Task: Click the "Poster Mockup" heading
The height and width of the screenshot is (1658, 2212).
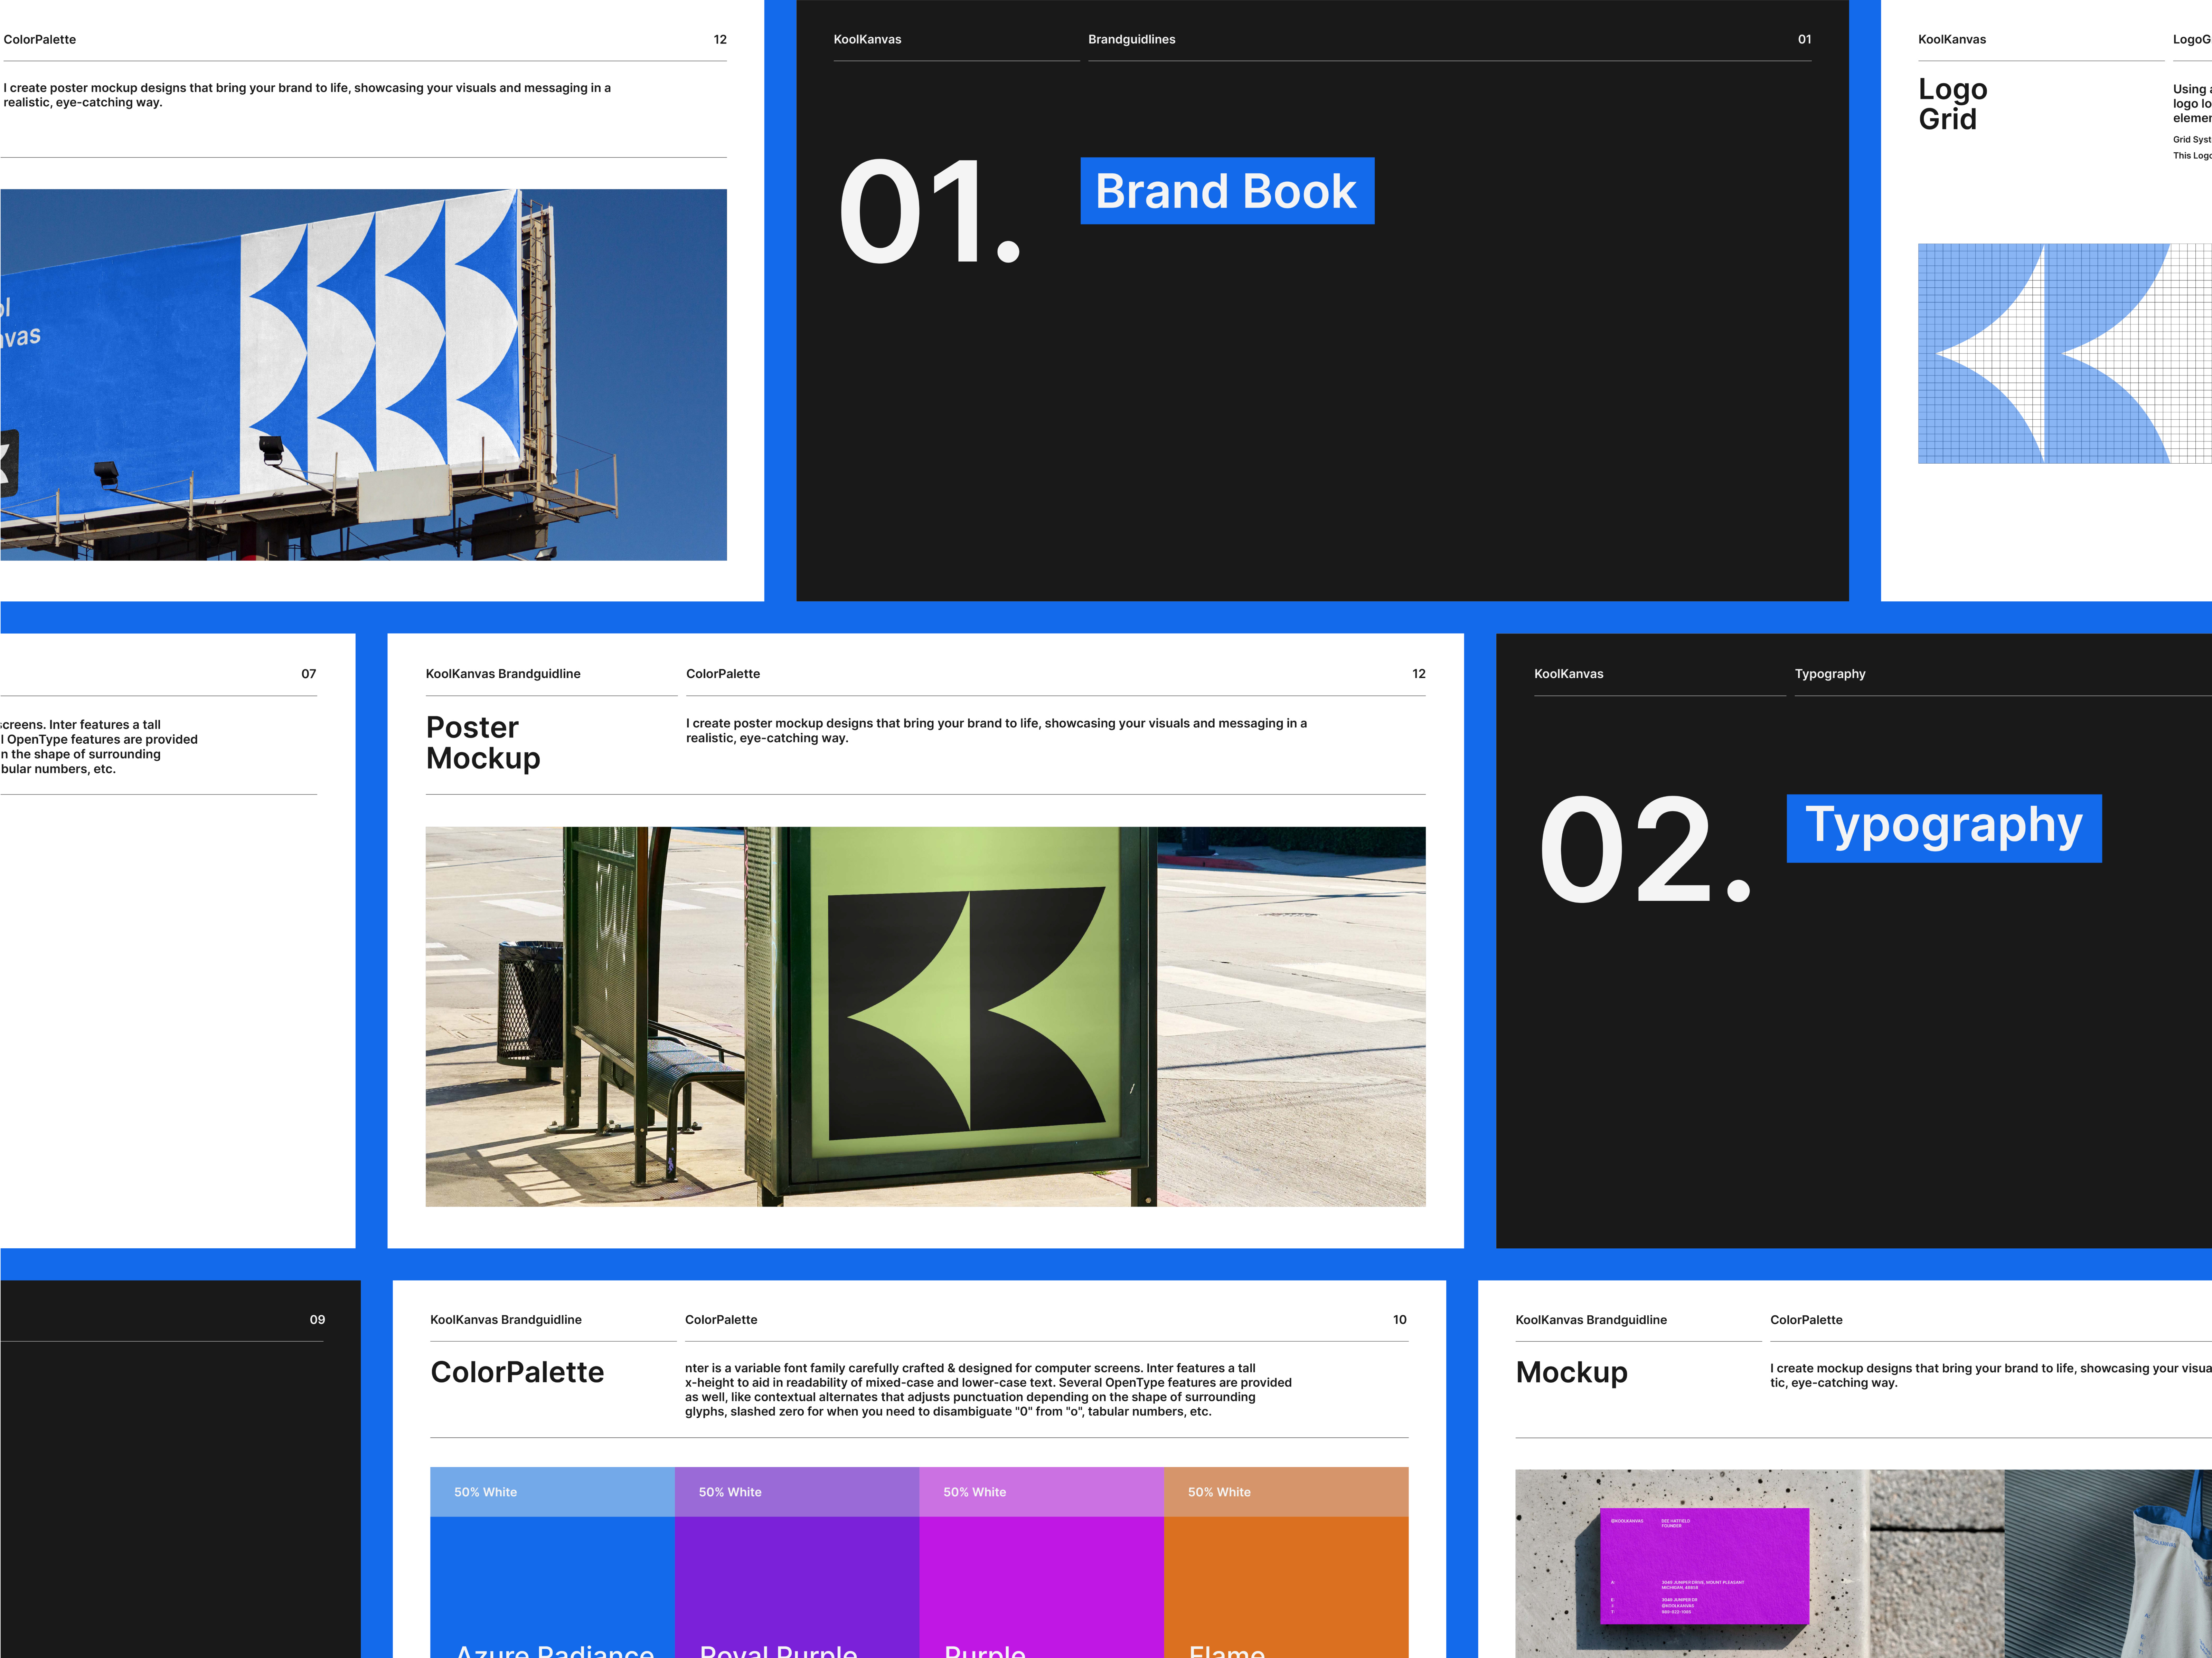Action: pos(483,743)
